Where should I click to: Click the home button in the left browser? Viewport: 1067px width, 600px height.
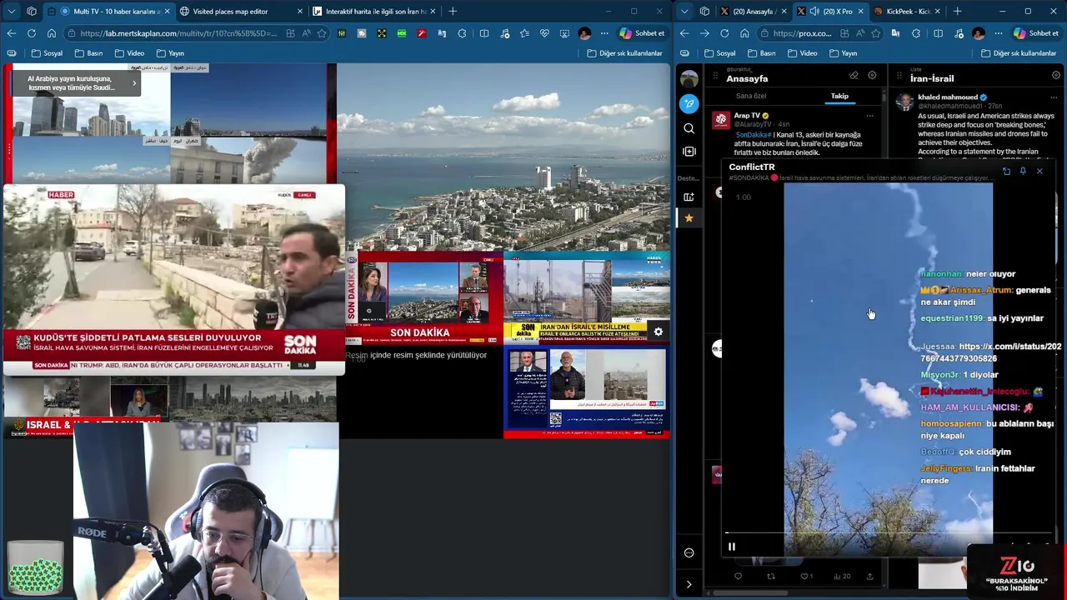[52, 33]
